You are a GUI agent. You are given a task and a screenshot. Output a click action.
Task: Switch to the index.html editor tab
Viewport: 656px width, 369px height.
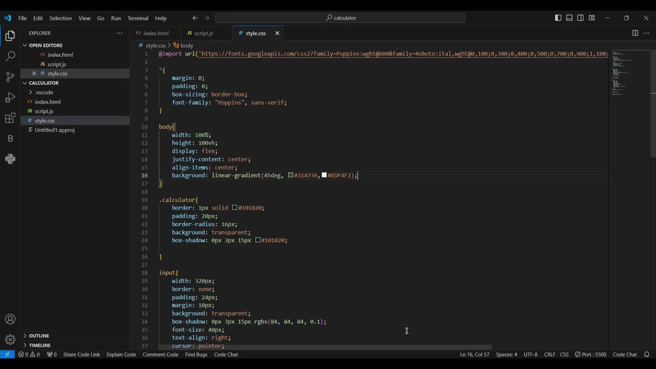[x=154, y=33]
